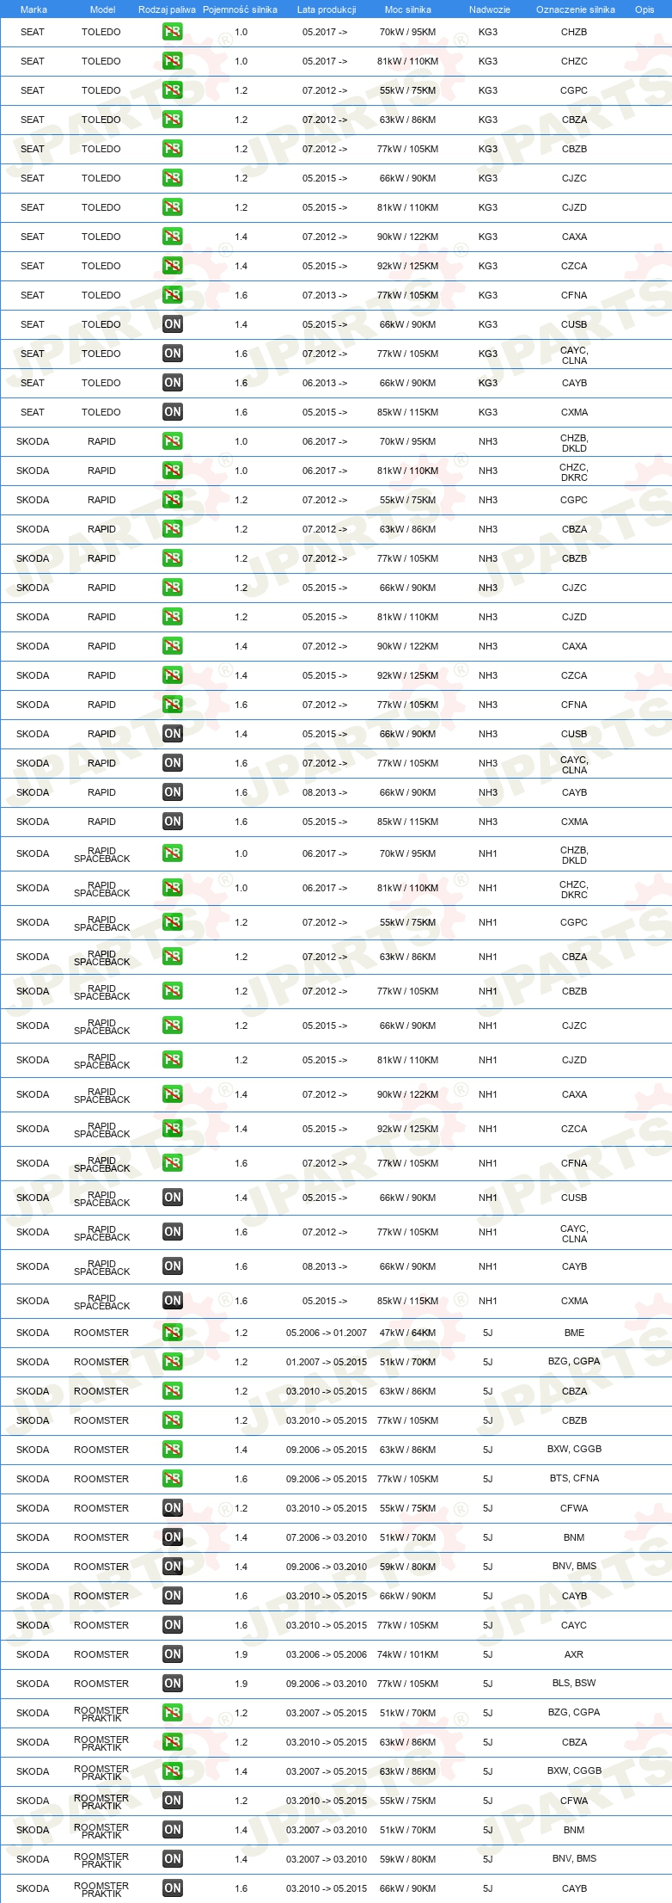This screenshot has width=672, height=1903.
Task: Click production years 03.2006 -> 05.2006
Action: [x=327, y=1654]
